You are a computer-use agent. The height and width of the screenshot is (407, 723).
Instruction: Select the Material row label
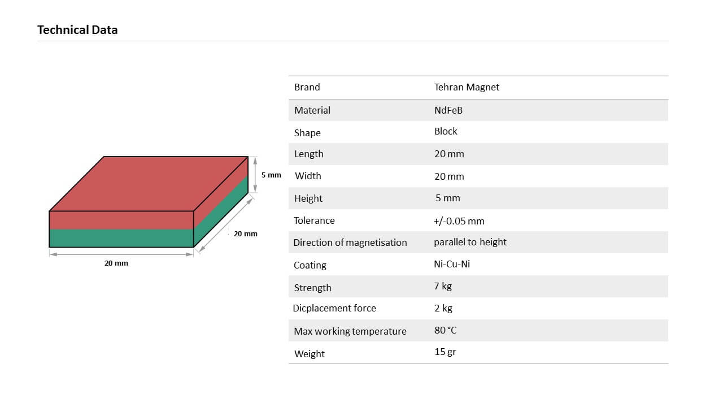coord(312,110)
